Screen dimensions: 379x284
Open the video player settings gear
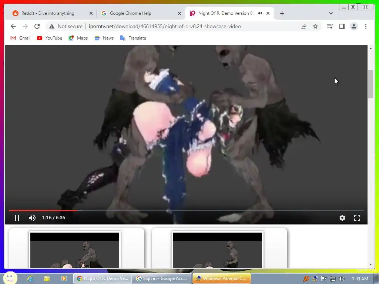click(x=342, y=218)
